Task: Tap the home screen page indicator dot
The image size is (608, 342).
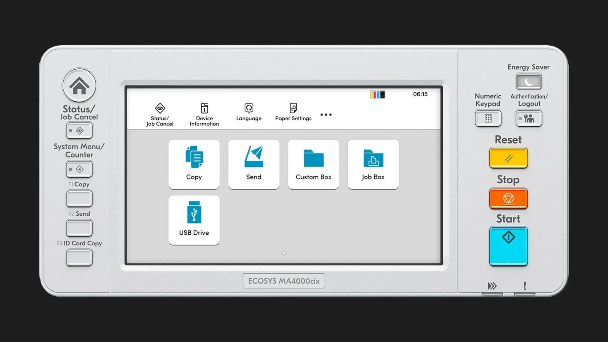Action: point(284,253)
